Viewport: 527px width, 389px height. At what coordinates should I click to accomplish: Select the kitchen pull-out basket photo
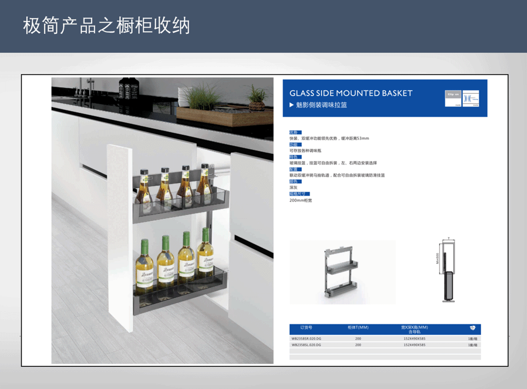pos(162,220)
